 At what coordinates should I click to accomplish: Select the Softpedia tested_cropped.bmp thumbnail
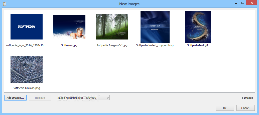tap(155, 27)
